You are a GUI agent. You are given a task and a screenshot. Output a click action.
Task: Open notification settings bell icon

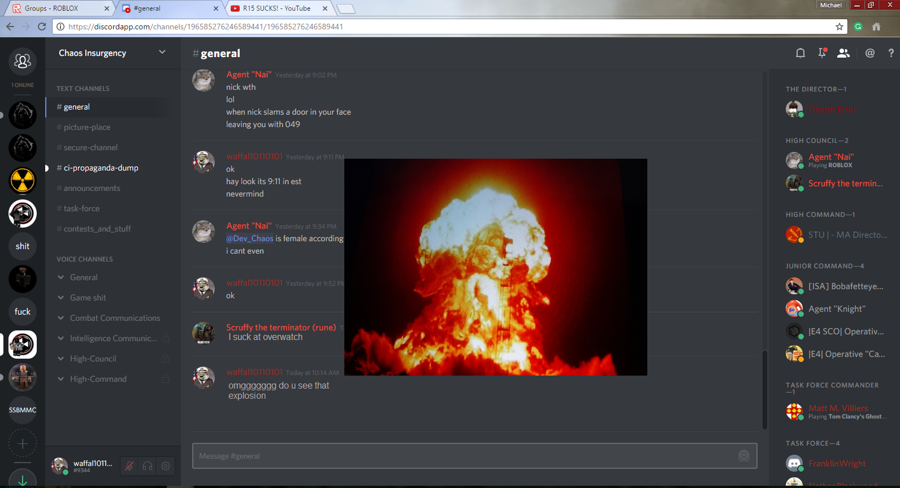tap(801, 53)
